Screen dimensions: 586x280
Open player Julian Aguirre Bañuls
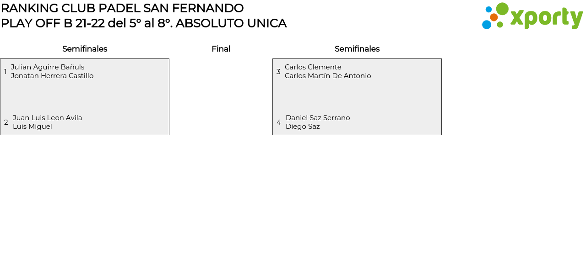point(48,67)
